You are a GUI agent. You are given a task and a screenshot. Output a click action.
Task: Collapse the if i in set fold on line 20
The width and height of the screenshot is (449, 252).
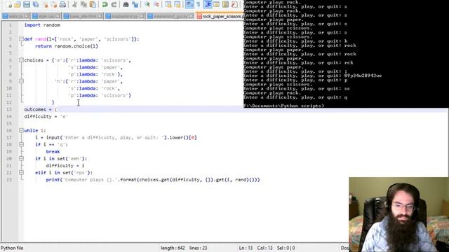[x=21, y=158]
